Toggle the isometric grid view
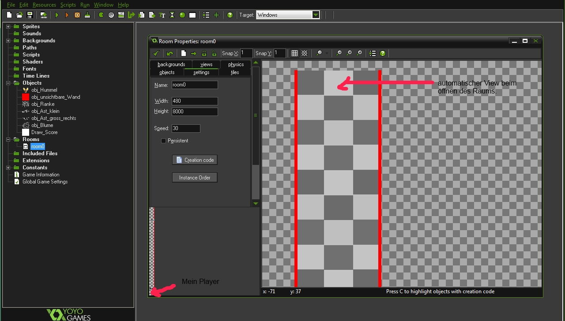565x321 pixels. tap(305, 53)
